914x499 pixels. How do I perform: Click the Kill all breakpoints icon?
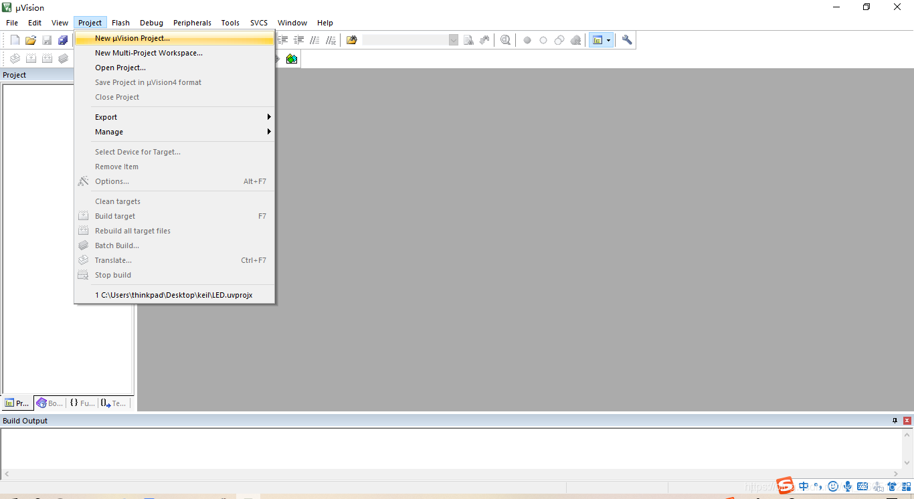575,40
